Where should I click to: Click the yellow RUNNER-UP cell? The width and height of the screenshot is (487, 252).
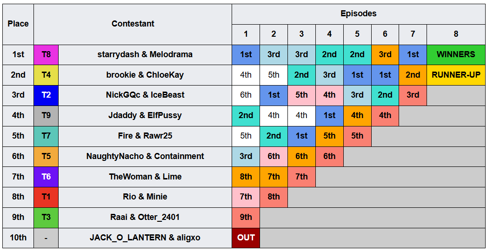coord(456,75)
